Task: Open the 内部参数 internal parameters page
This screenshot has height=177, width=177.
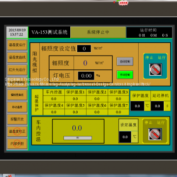Action: [x=17, y=144]
